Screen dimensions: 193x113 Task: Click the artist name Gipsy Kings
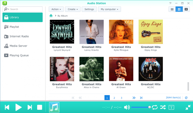click(151, 50)
